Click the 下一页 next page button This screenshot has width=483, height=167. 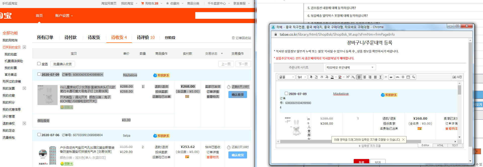(243, 64)
